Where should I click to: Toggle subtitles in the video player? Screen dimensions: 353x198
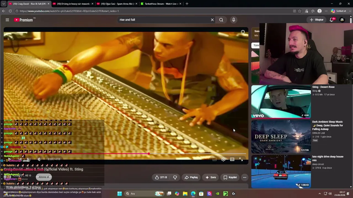point(215,159)
